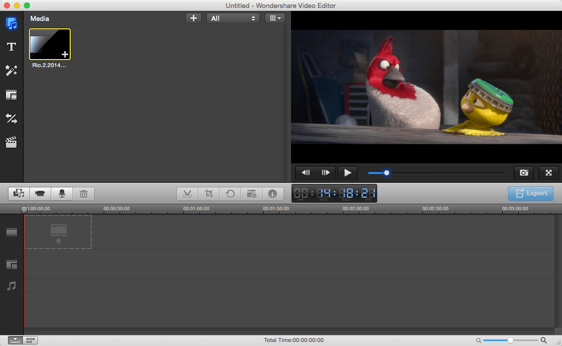Viewport: 562px width, 346px height.
Task: Click the Media panel title
Action: click(x=40, y=18)
